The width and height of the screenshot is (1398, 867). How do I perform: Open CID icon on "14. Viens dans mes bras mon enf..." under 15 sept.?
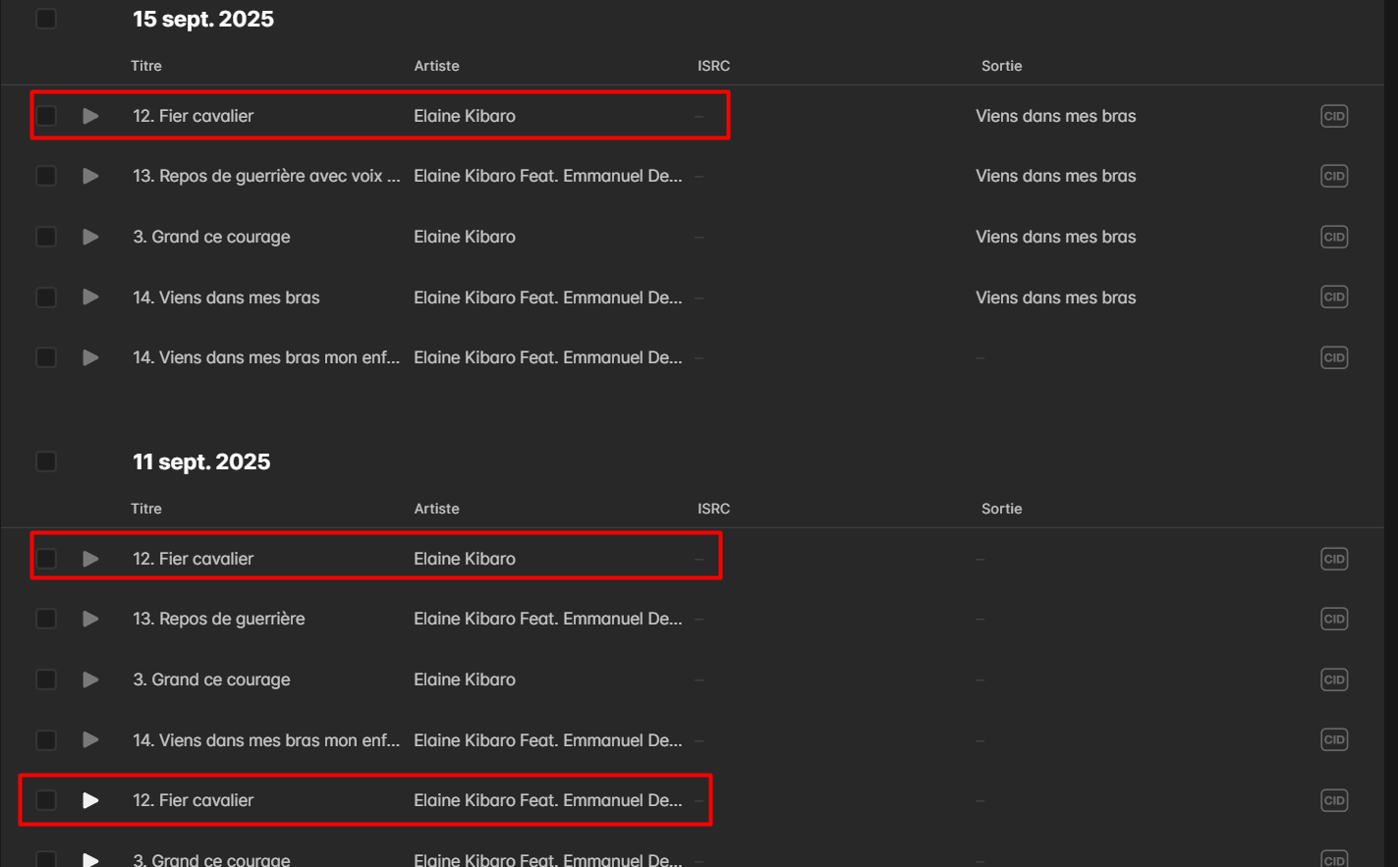(1333, 357)
